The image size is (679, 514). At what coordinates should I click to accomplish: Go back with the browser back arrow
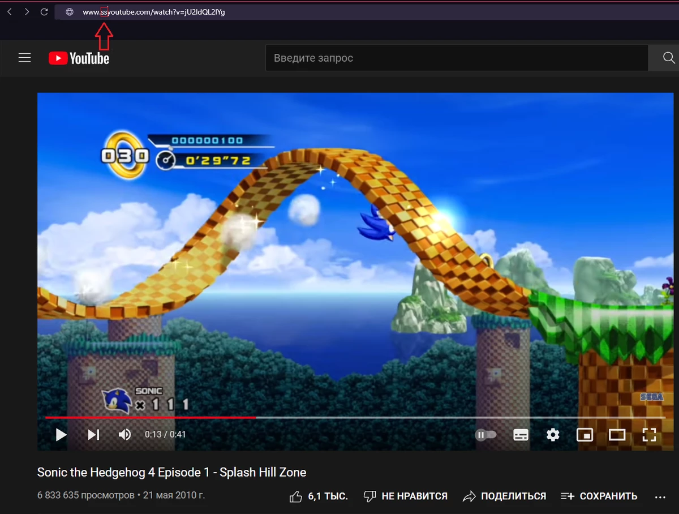(9, 12)
